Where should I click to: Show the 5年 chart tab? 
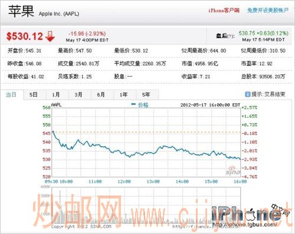146,95
